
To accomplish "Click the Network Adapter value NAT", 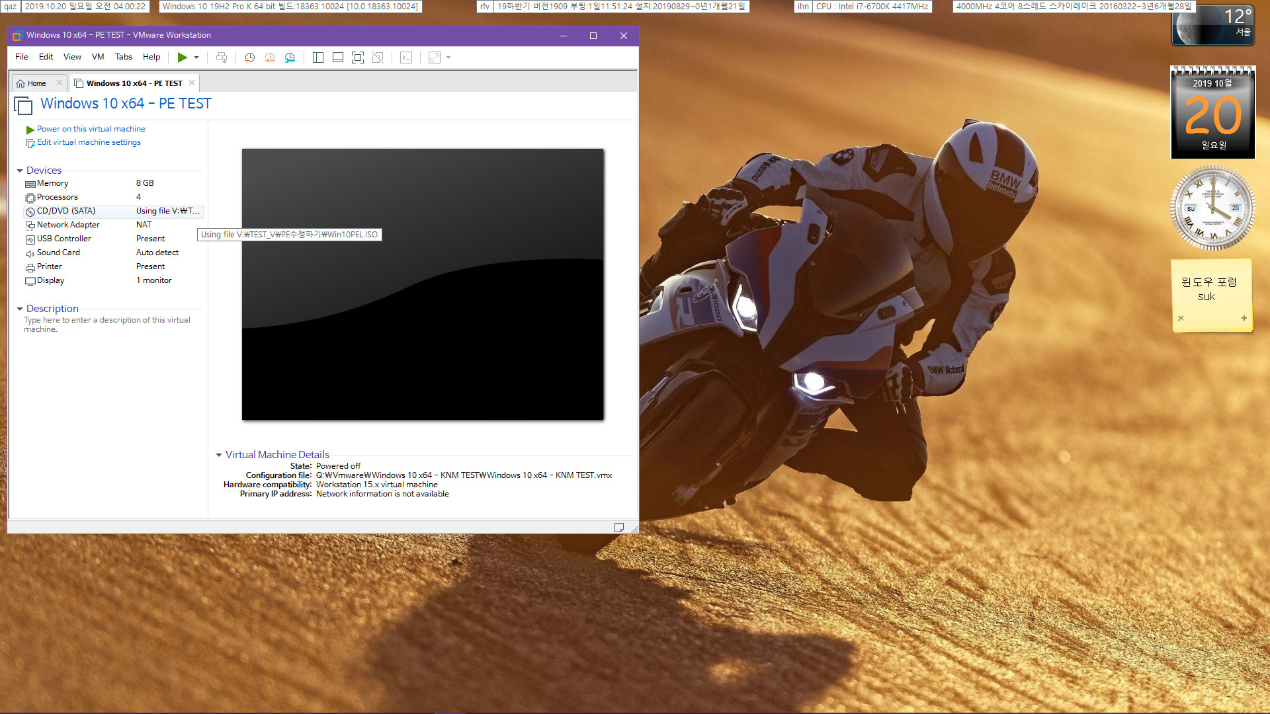I will (x=144, y=225).
